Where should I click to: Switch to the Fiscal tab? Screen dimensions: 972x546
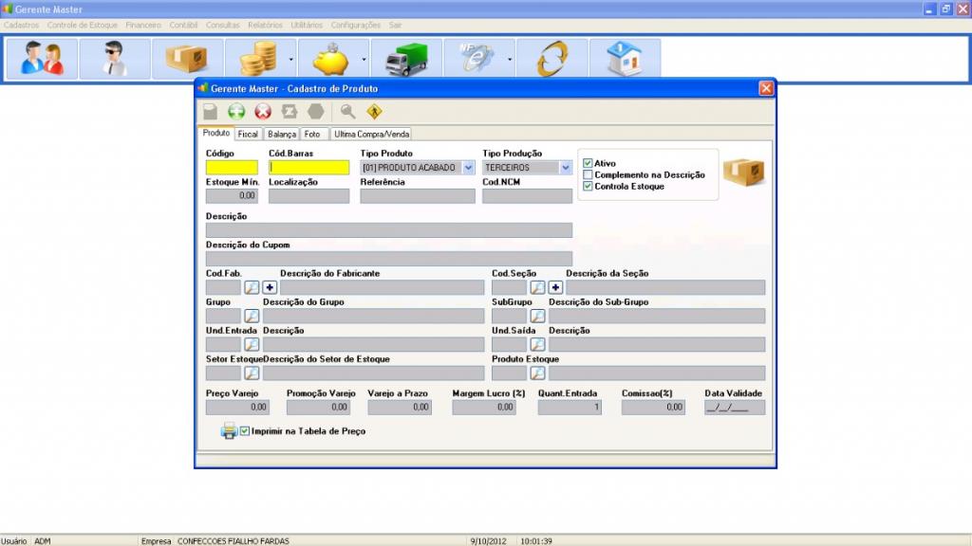(247, 134)
